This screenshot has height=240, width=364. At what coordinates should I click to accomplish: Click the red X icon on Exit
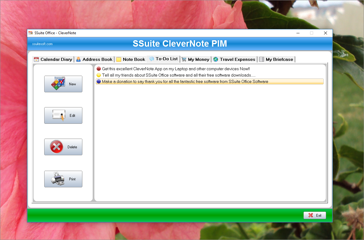[x=311, y=215]
